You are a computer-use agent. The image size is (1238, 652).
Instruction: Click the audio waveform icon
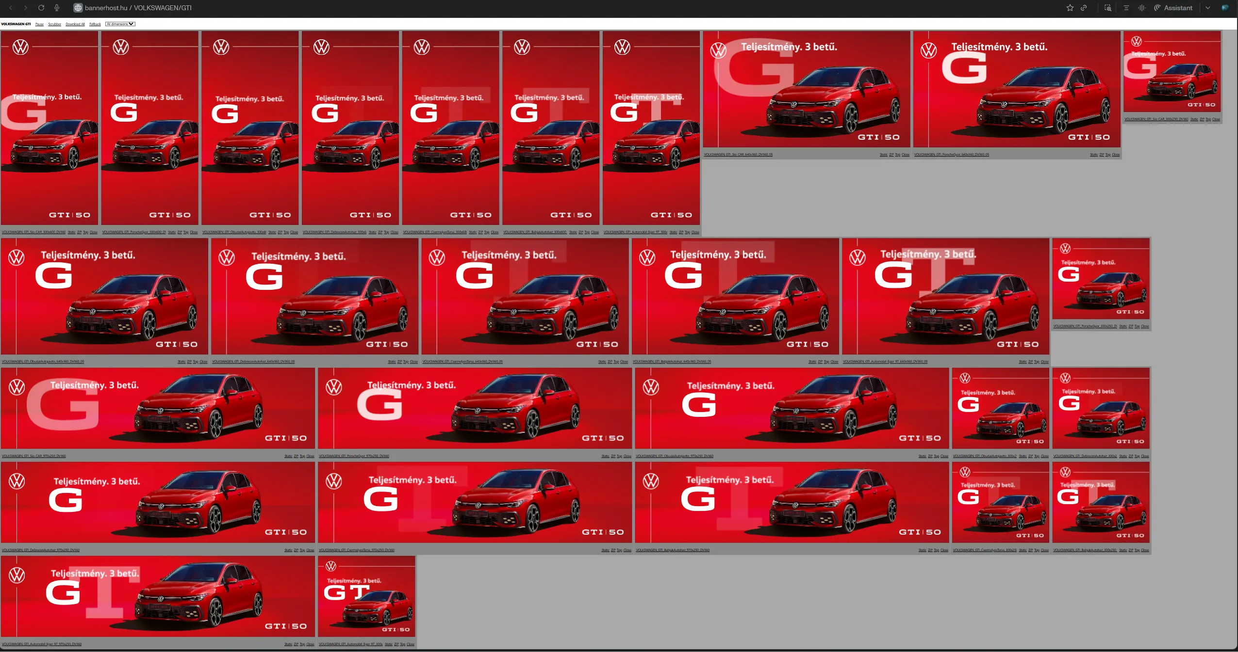tap(1142, 8)
